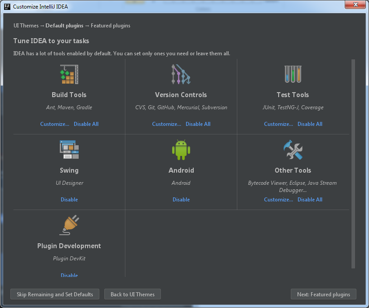Image resolution: width=369 pixels, height=308 pixels.
Task: Click the 'IDEA has a lot of tools' sentence
Action: click(x=122, y=54)
